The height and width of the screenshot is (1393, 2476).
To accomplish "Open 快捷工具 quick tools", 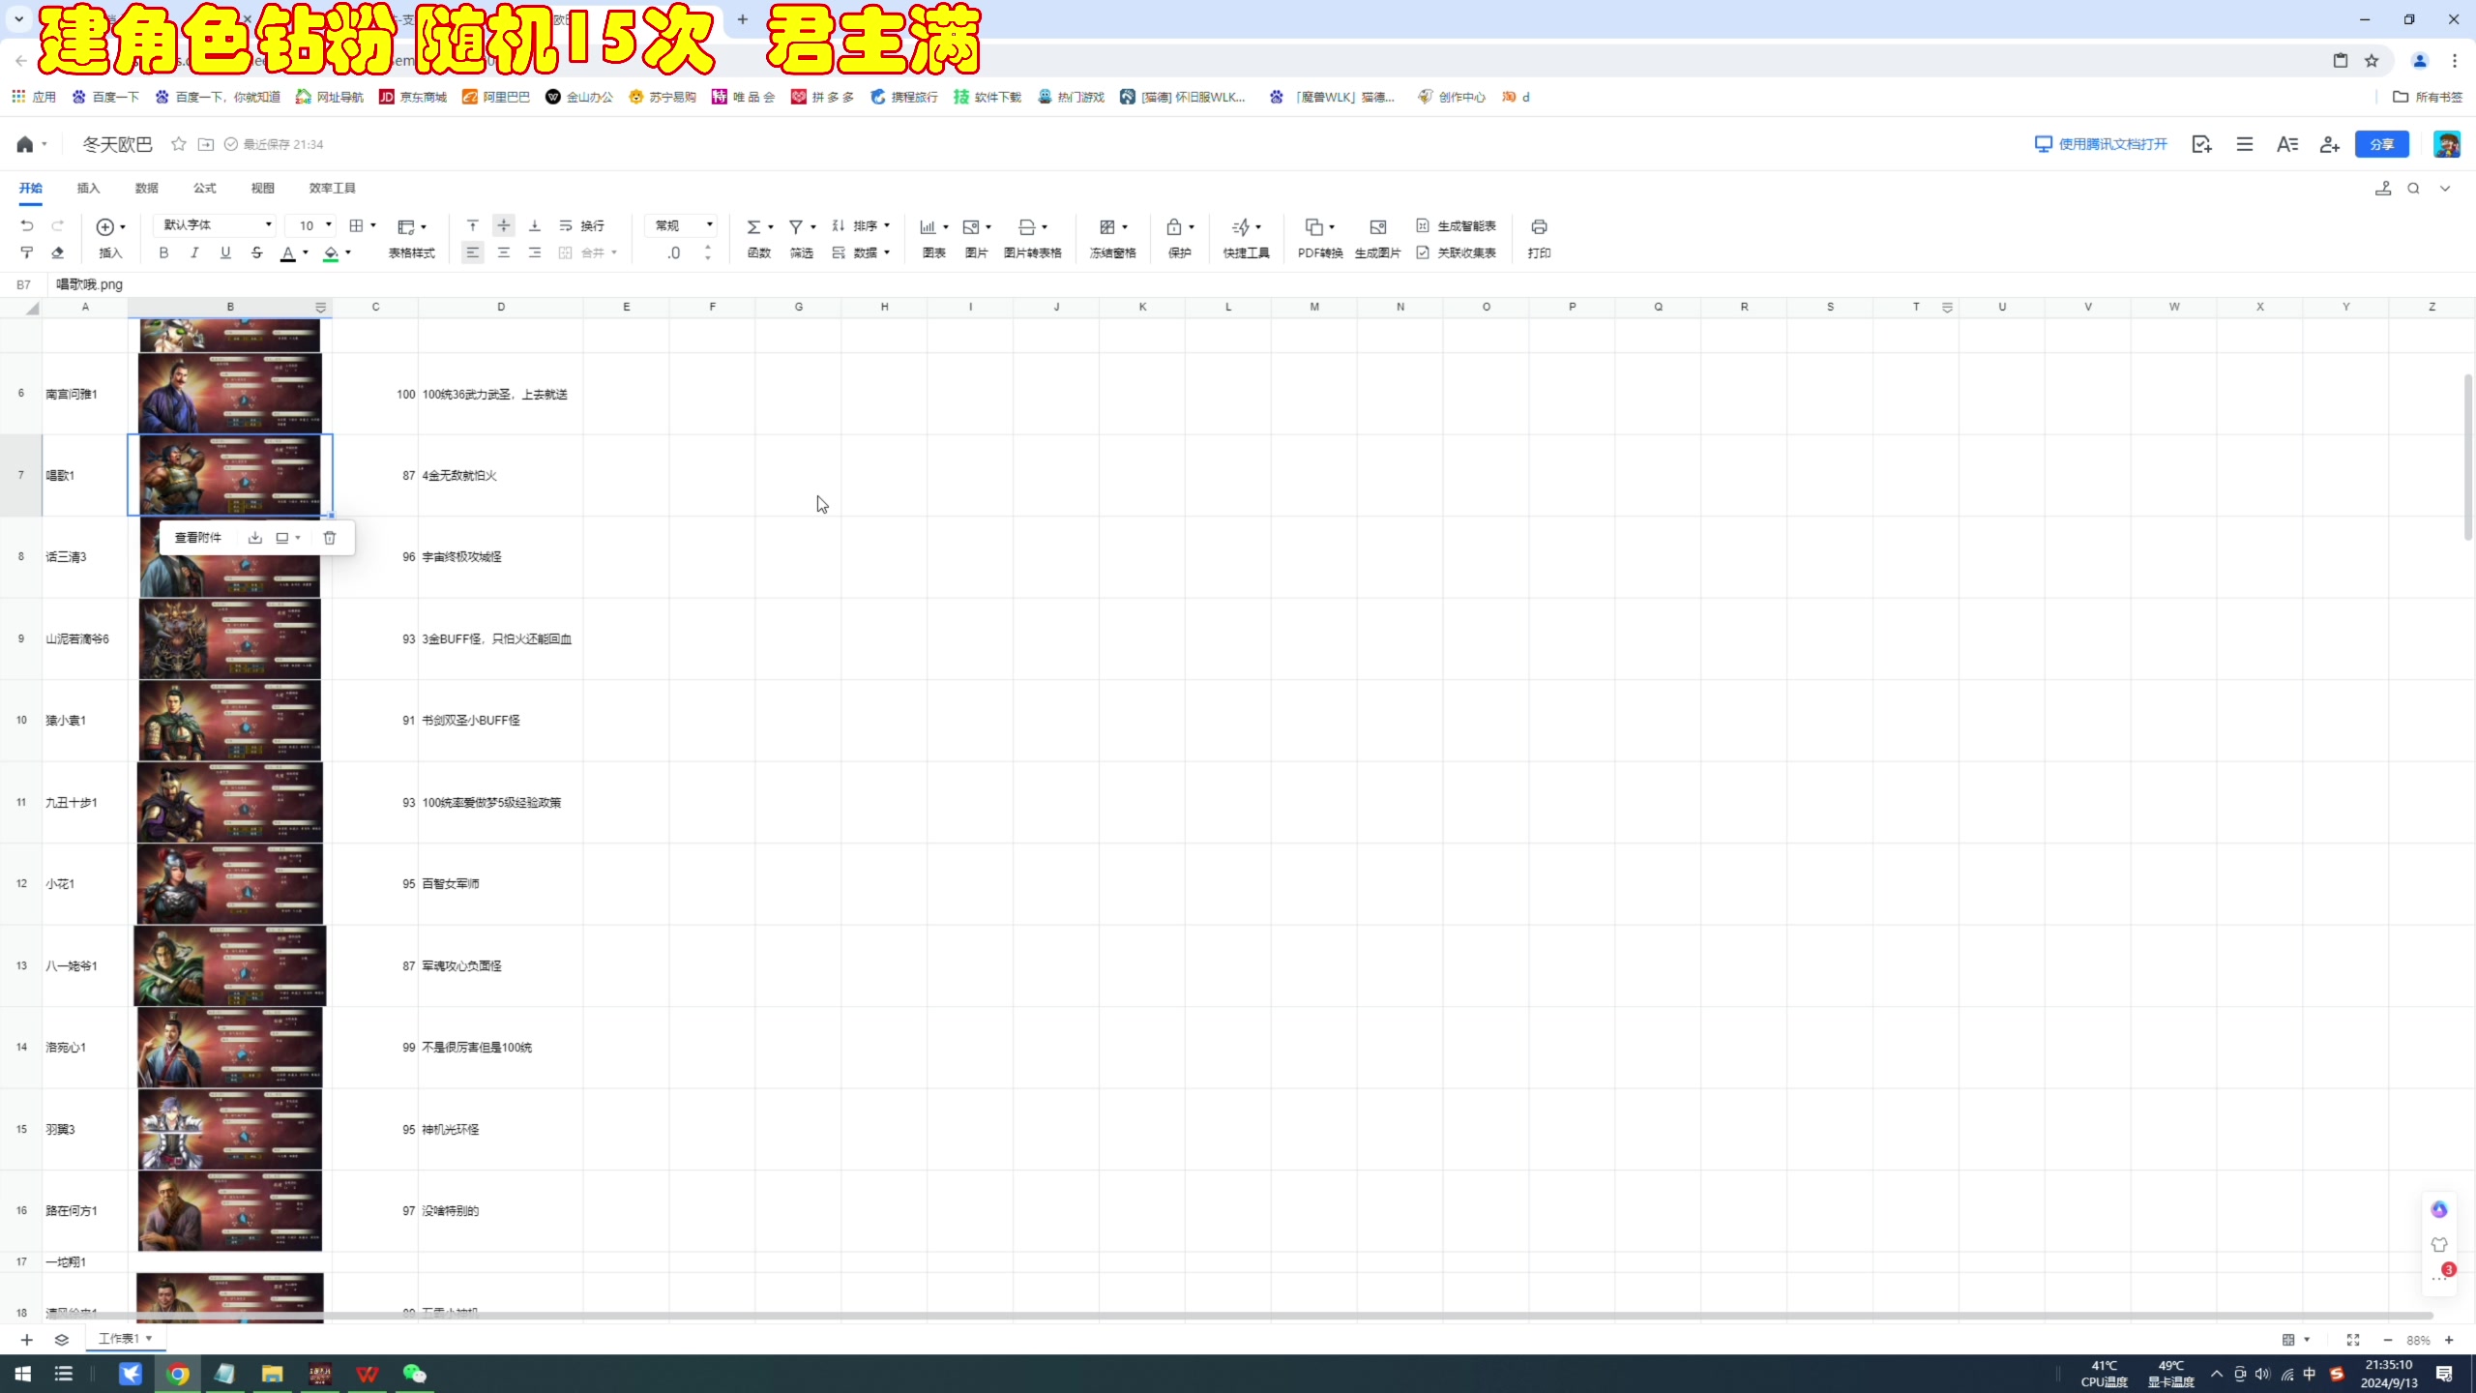I will point(1246,238).
